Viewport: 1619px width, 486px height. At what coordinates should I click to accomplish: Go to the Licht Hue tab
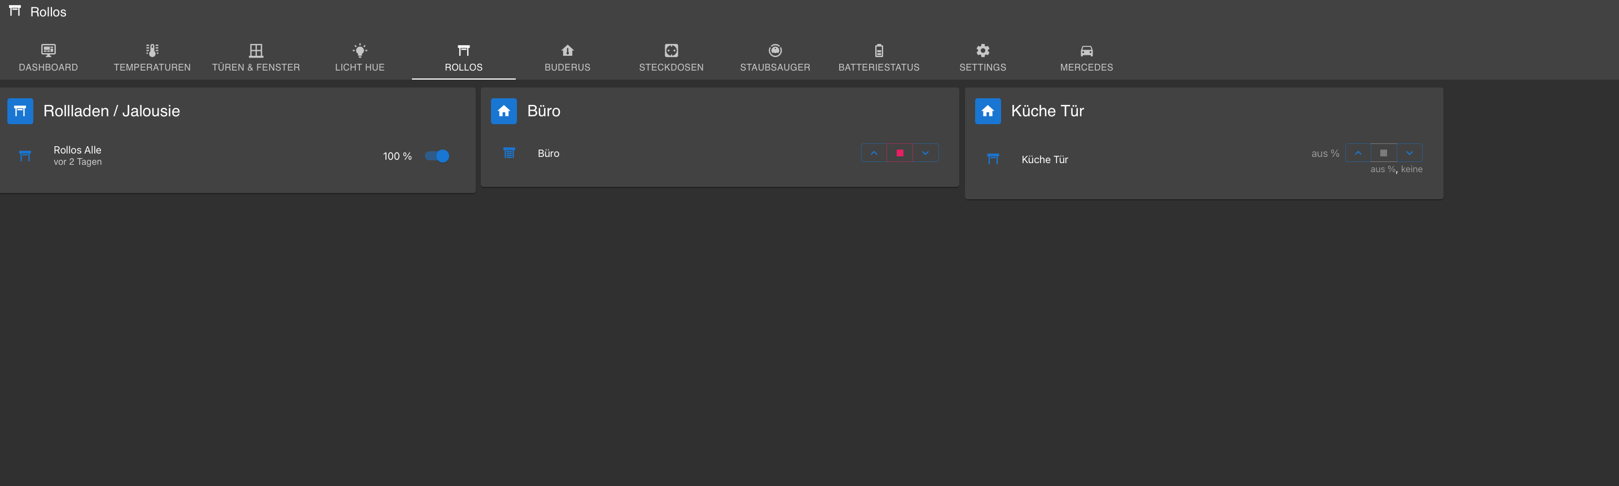[359, 57]
